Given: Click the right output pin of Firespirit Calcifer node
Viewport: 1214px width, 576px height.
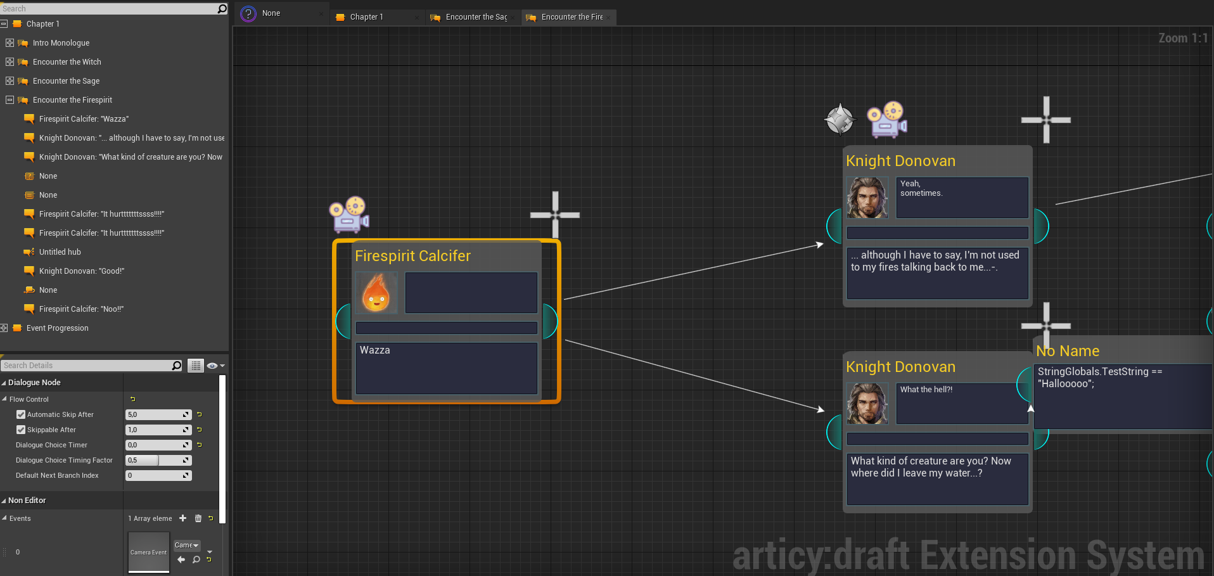Looking at the screenshot, I should [550, 321].
